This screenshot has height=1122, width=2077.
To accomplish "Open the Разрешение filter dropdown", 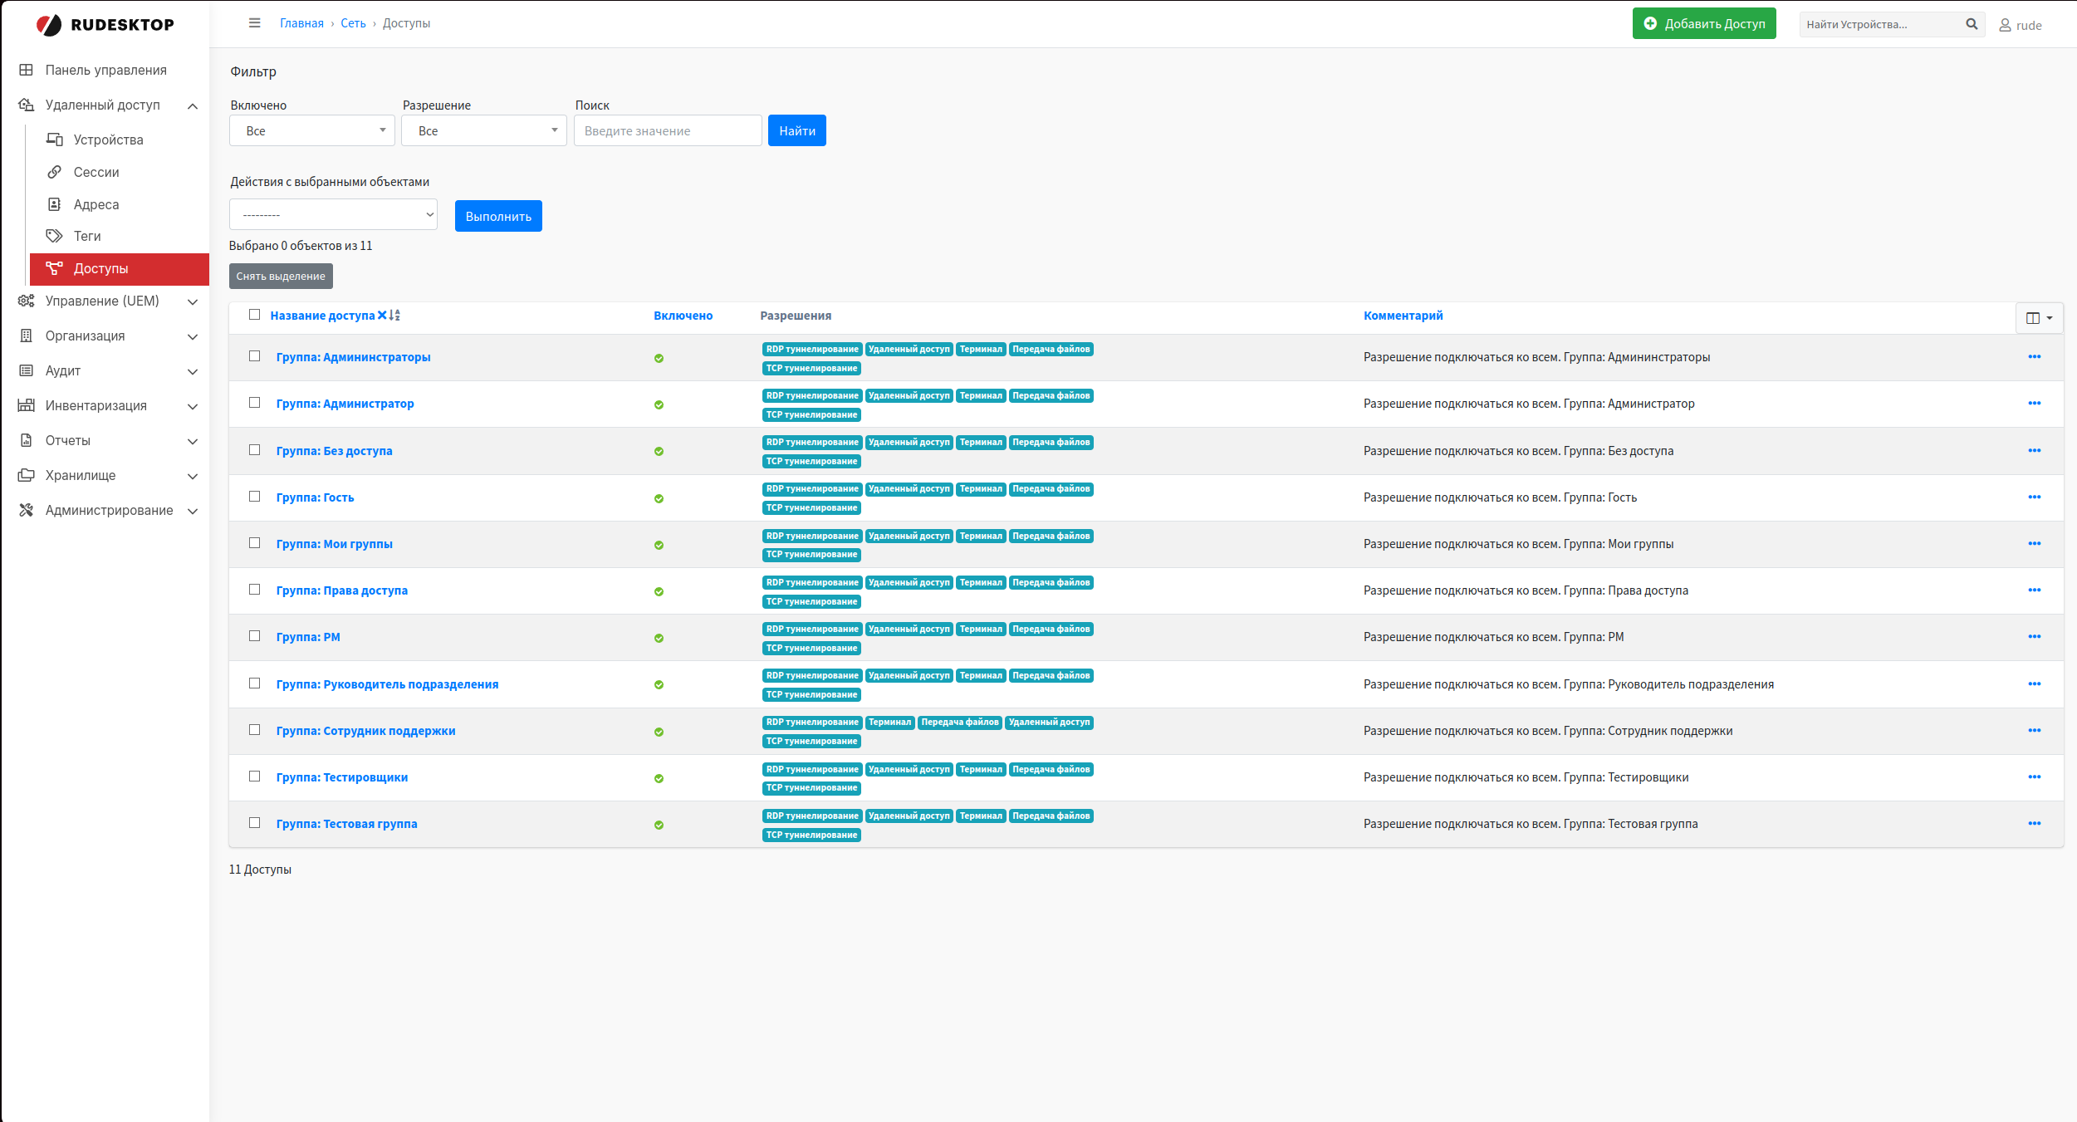I will [x=483, y=130].
